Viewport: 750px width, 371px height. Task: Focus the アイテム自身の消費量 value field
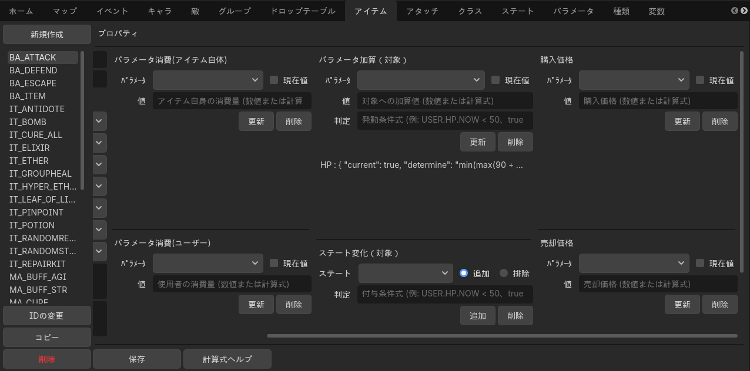[232, 101]
